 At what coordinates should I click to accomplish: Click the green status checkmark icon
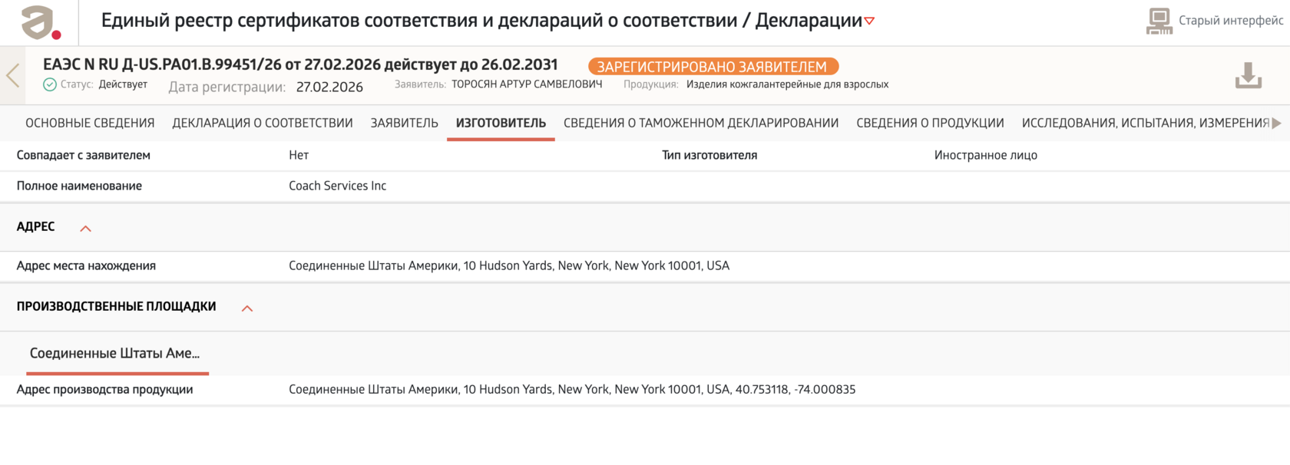click(50, 84)
